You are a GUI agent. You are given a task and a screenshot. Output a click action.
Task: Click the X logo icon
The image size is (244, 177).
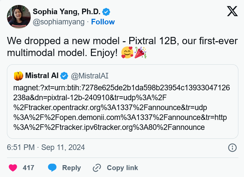click(x=232, y=12)
